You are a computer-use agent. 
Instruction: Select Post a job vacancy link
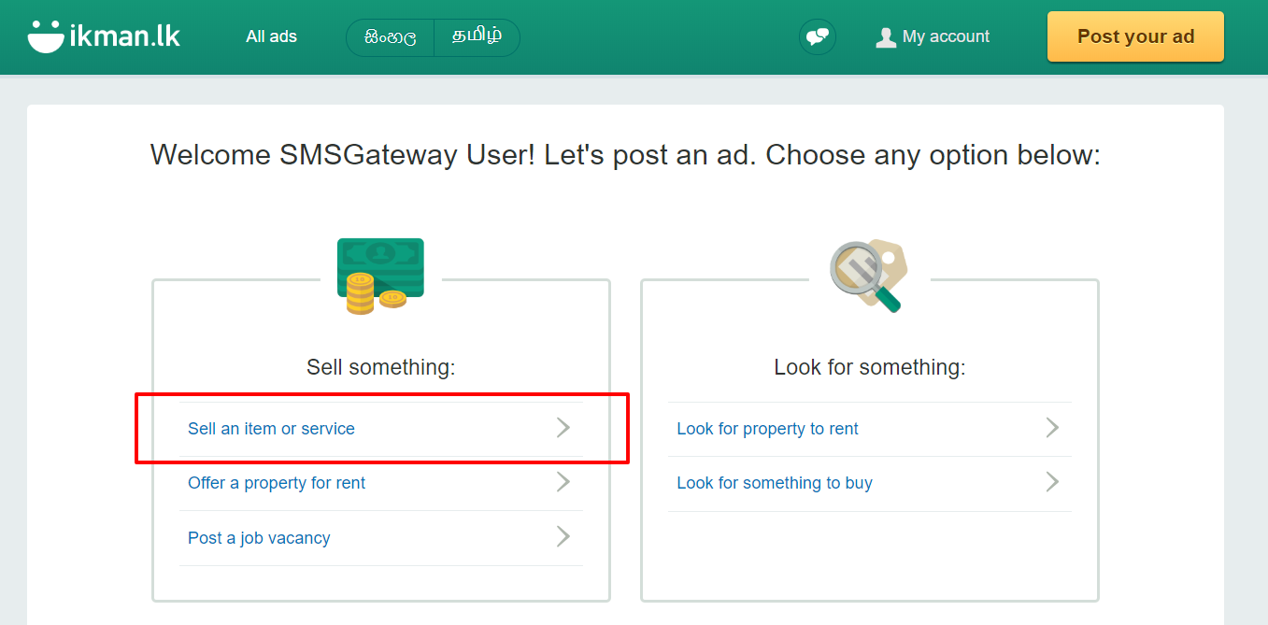381,538
